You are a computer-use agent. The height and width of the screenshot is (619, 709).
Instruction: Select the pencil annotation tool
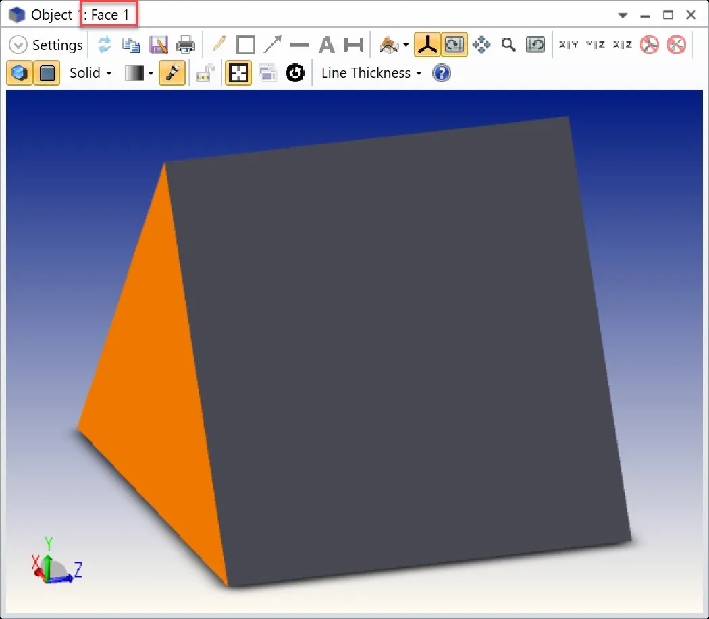[219, 45]
